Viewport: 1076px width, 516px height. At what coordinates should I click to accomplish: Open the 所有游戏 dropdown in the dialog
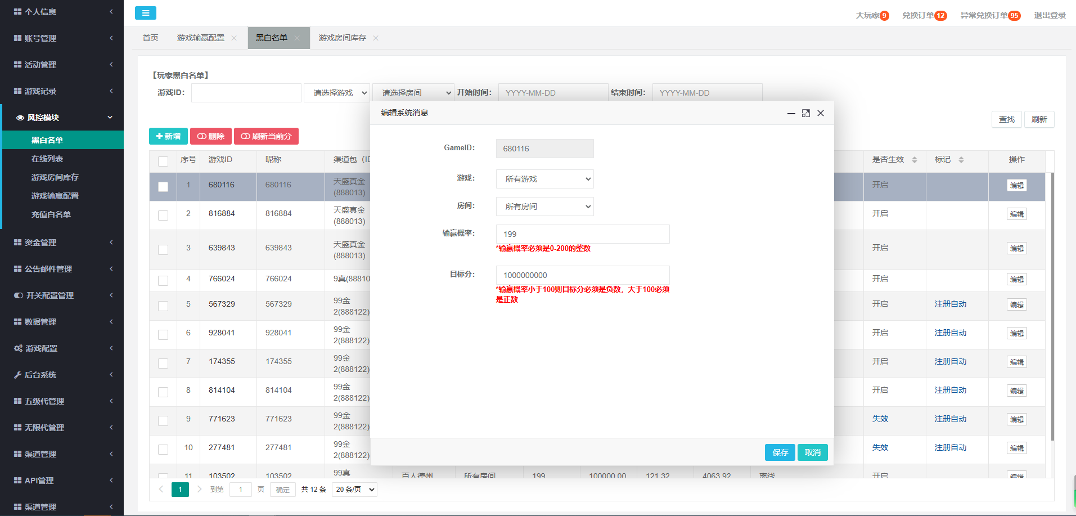point(544,179)
